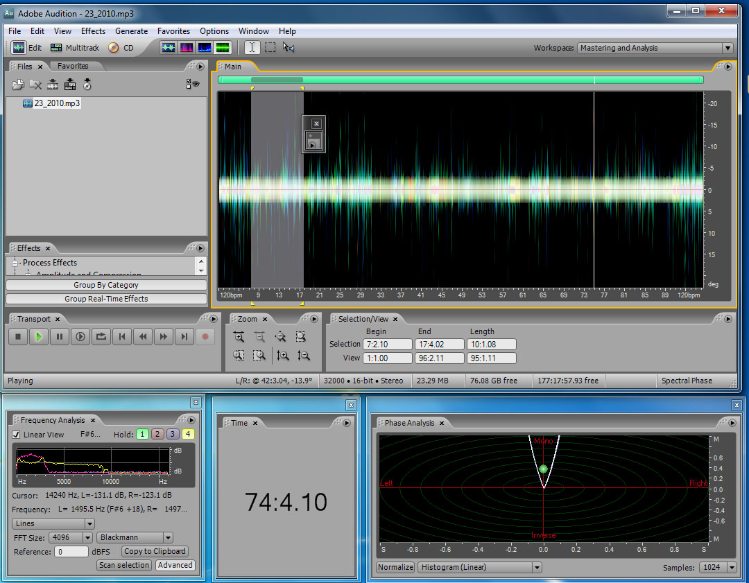Image resolution: width=749 pixels, height=583 pixels.
Task: Pause playback in the Transport panel
Action: pyautogui.click(x=60, y=337)
